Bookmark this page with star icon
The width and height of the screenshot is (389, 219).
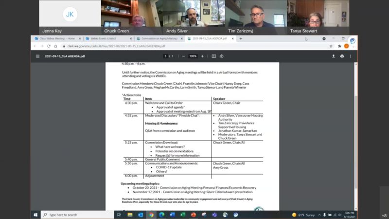[331, 46]
